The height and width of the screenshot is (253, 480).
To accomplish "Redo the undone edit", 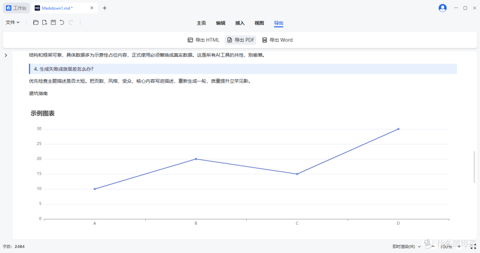I will click(x=71, y=22).
